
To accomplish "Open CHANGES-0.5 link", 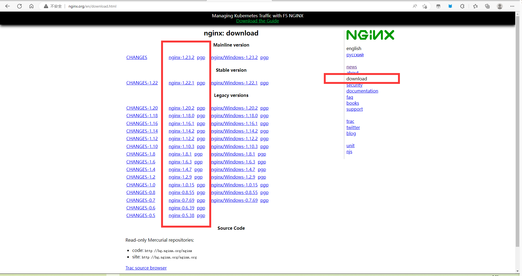I will [141, 215].
